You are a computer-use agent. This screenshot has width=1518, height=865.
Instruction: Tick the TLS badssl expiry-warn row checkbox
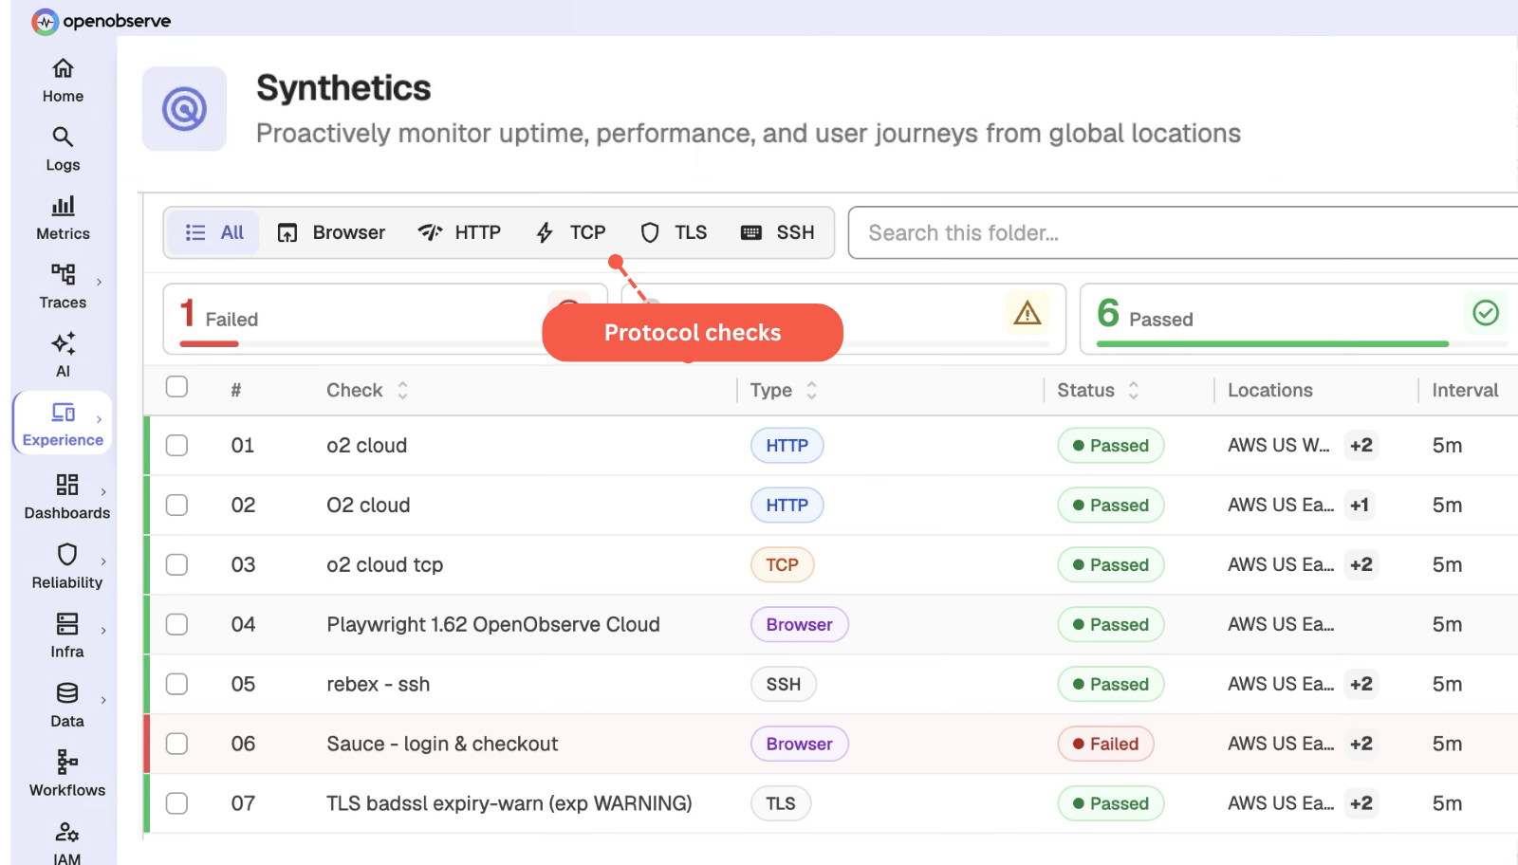tap(176, 804)
